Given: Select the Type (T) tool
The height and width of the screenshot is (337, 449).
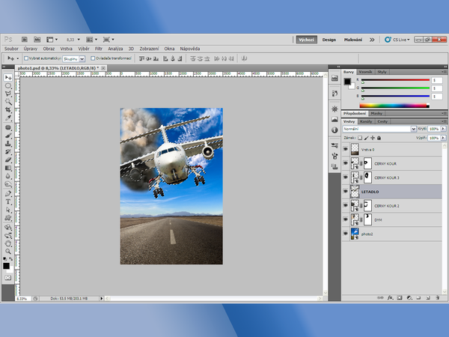Looking at the screenshot, I should point(8,201).
